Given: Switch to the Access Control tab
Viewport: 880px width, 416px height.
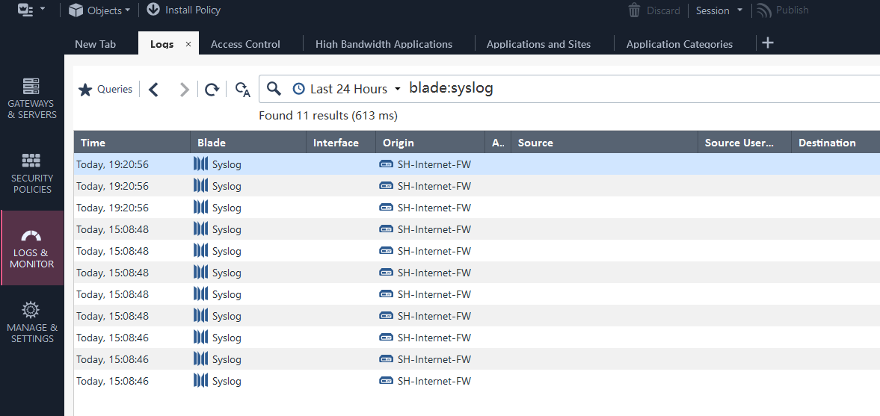Looking at the screenshot, I should pyautogui.click(x=245, y=44).
